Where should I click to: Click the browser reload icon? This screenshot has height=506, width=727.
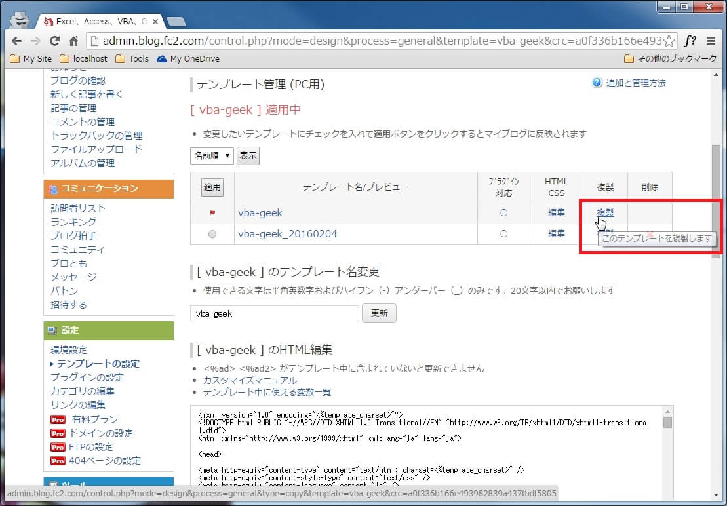pos(54,41)
